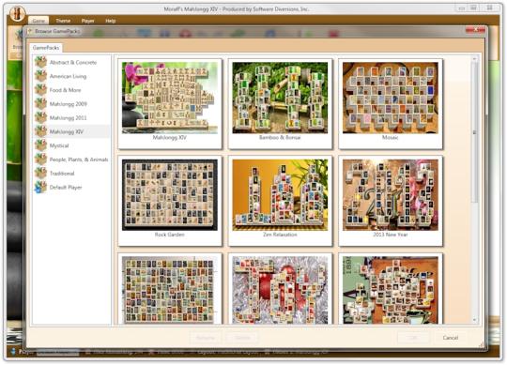Select Mahjongg 2011 category text

pos(68,118)
